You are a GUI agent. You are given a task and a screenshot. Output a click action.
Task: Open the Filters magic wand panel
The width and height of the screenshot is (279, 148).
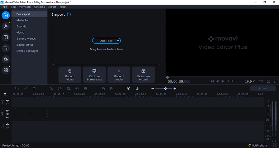[6, 26]
